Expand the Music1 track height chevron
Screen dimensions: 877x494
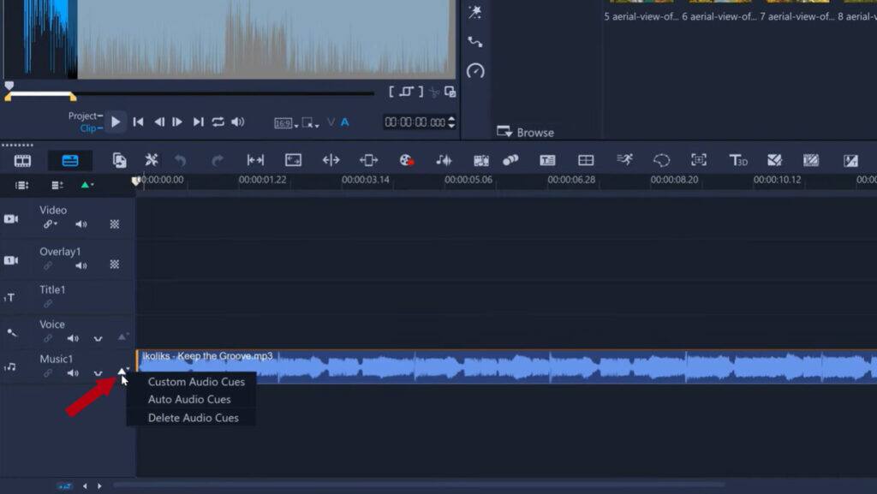98,374
